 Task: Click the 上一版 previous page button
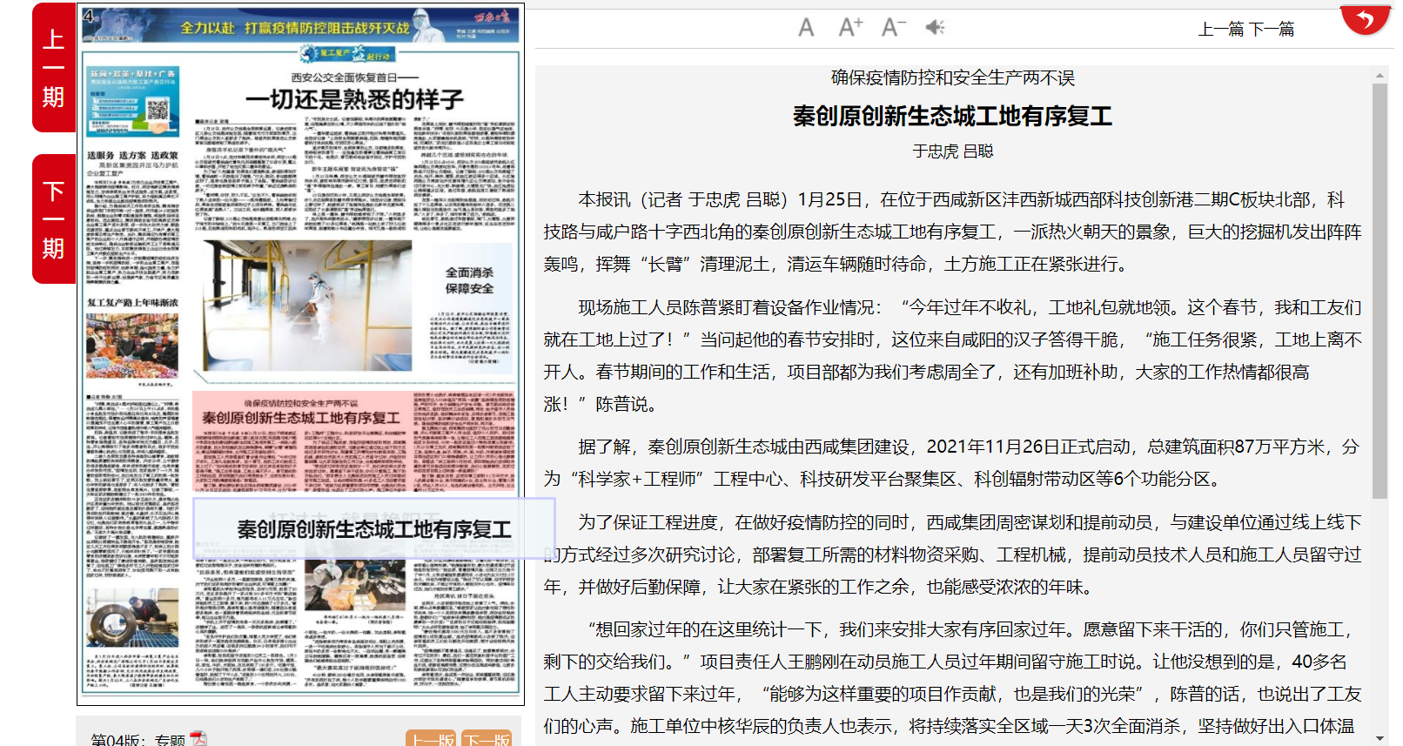tap(431, 738)
